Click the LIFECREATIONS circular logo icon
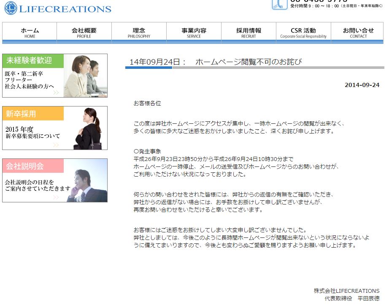 coord(11,8)
